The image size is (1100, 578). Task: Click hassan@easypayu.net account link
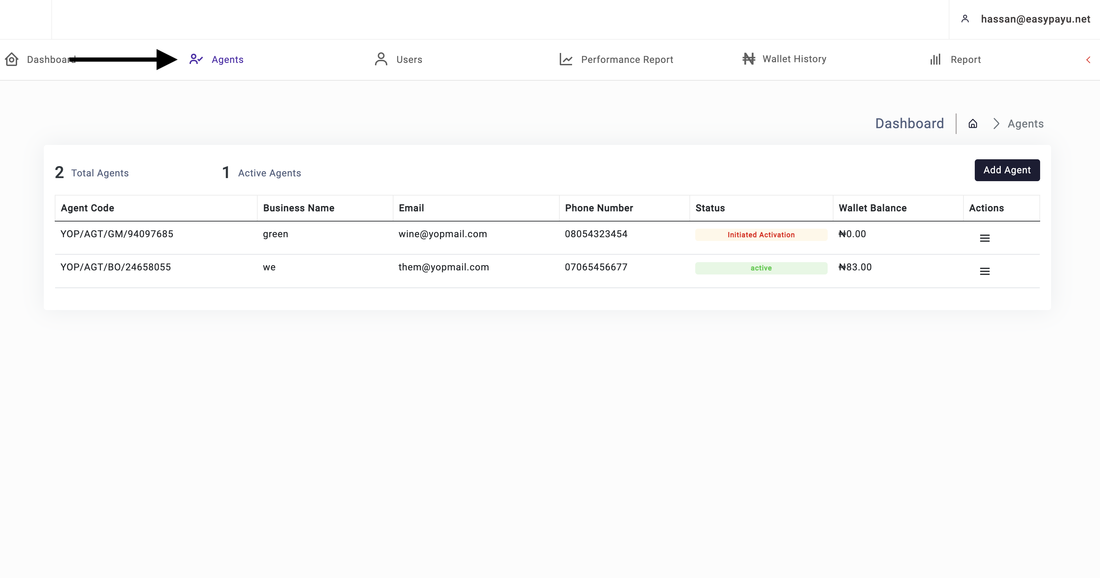1035,19
